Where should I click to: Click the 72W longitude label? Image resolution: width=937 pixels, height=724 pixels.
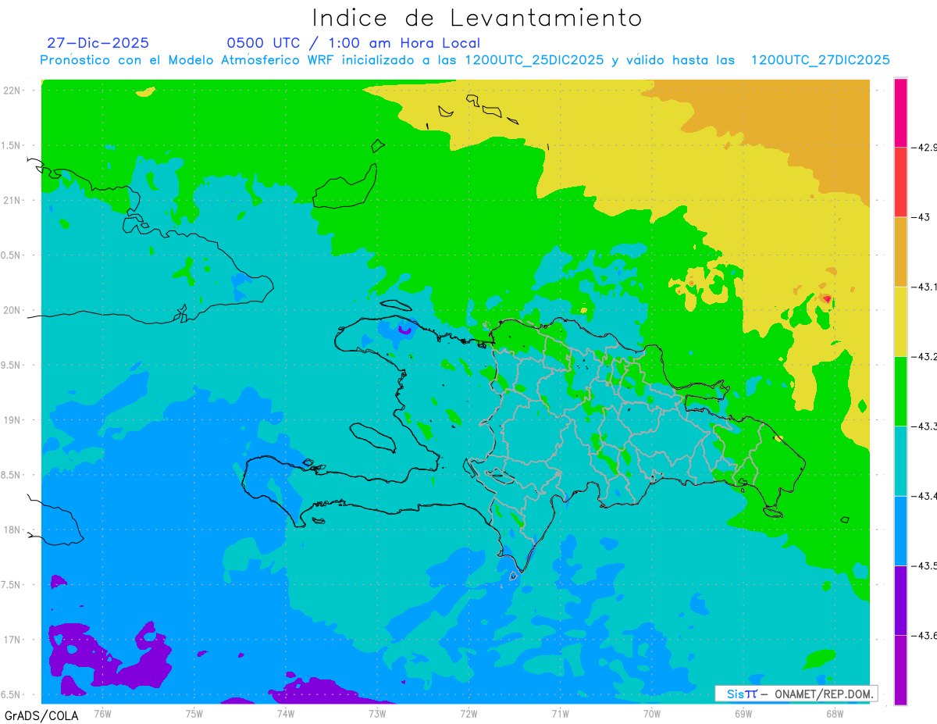point(468,712)
